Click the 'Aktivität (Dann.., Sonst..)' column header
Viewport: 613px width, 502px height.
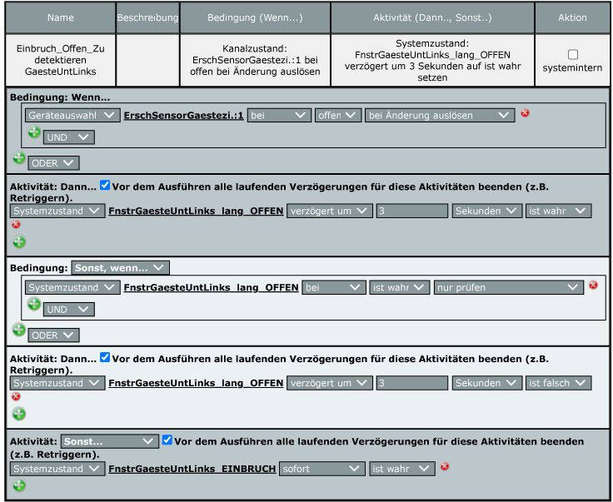(432, 17)
